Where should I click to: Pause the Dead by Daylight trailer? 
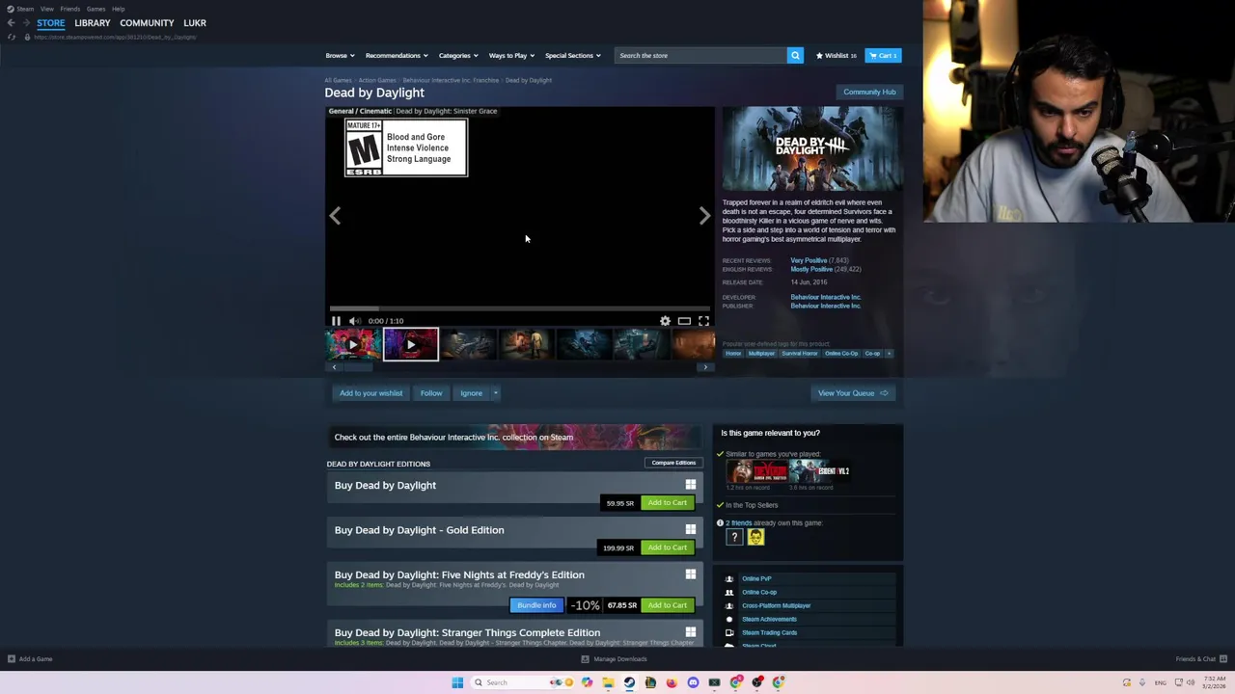(336, 321)
